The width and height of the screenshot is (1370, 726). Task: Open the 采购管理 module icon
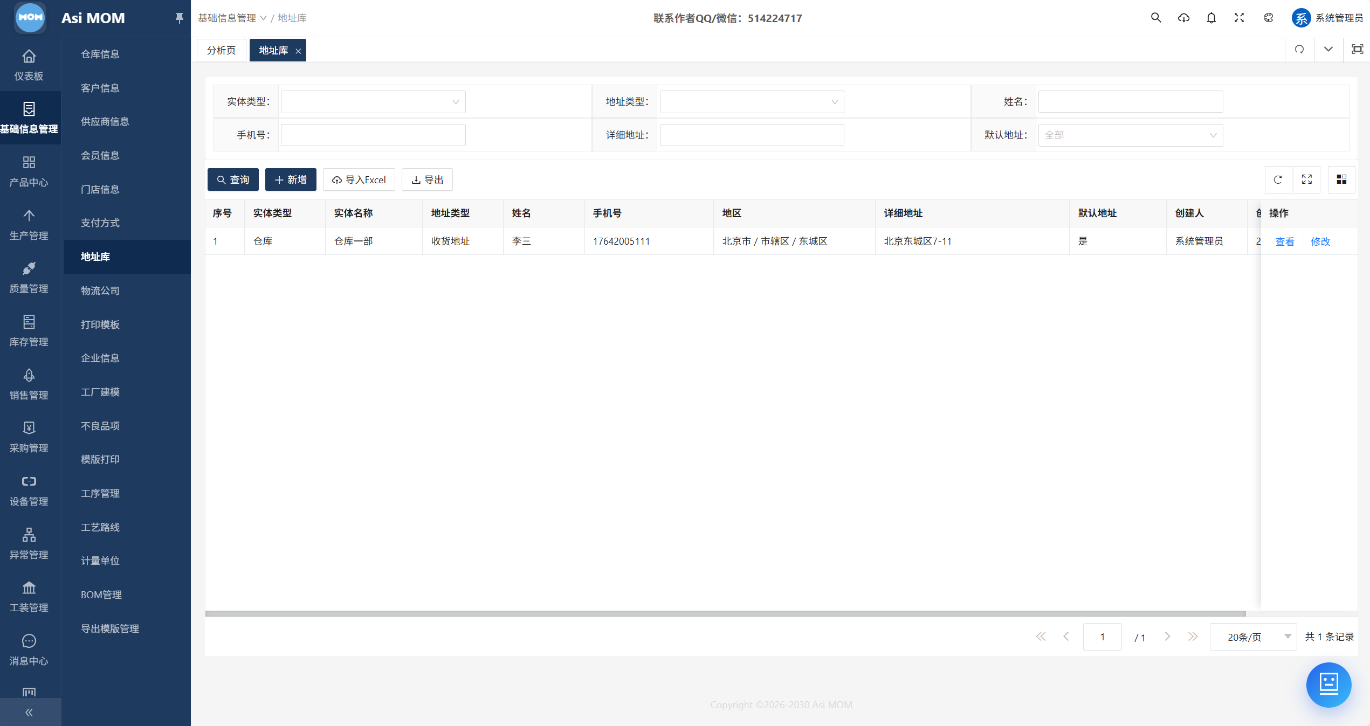(x=29, y=428)
